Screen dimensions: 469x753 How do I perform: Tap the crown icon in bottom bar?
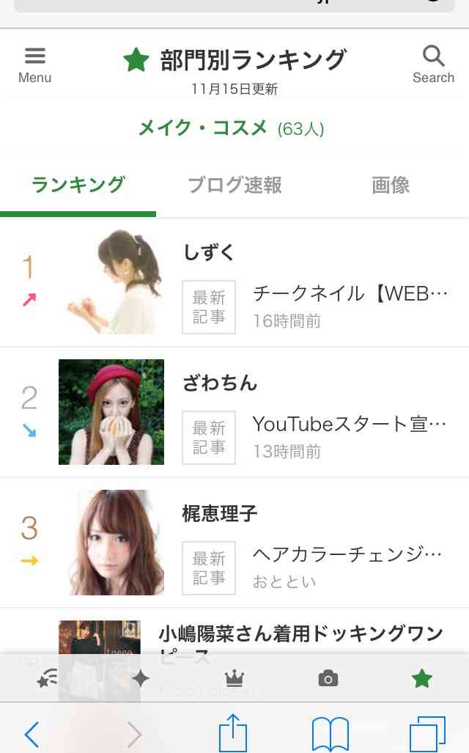[234, 678]
